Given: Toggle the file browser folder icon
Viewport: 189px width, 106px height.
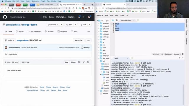Looking at the screenshot, I should click(113, 20).
